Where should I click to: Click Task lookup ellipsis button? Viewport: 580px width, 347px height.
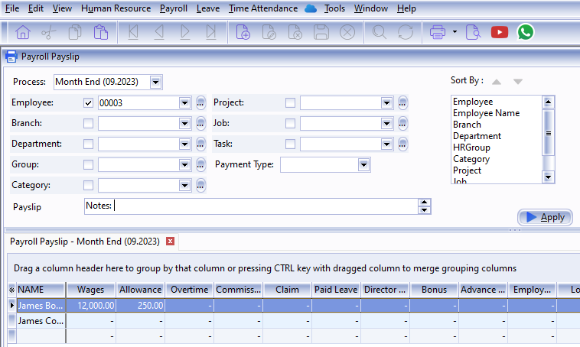point(402,144)
